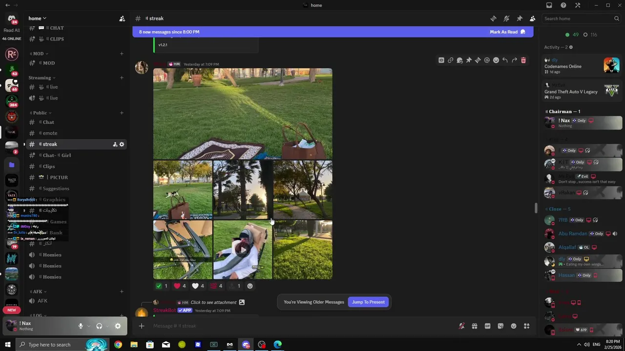Open the GIF picker
The image size is (625, 351).
tap(487, 326)
